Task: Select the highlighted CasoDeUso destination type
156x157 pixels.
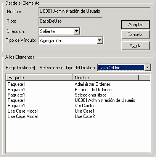Action: tap(121, 67)
